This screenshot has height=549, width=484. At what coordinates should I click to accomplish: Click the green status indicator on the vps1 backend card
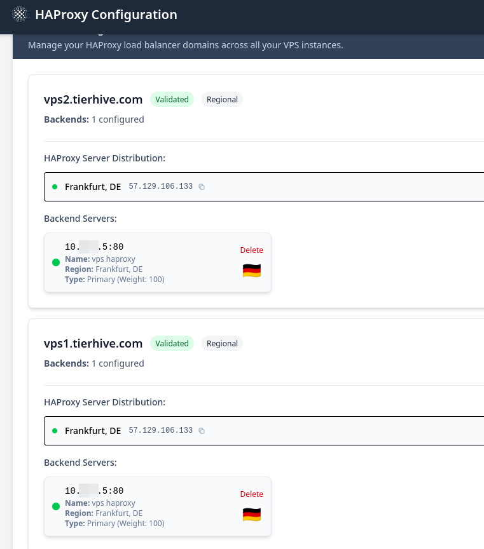pyautogui.click(x=56, y=506)
